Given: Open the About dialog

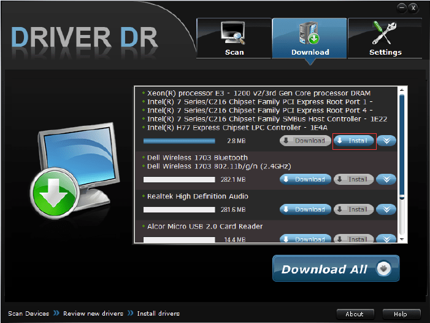Looking at the screenshot, I should pyautogui.click(x=355, y=314).
